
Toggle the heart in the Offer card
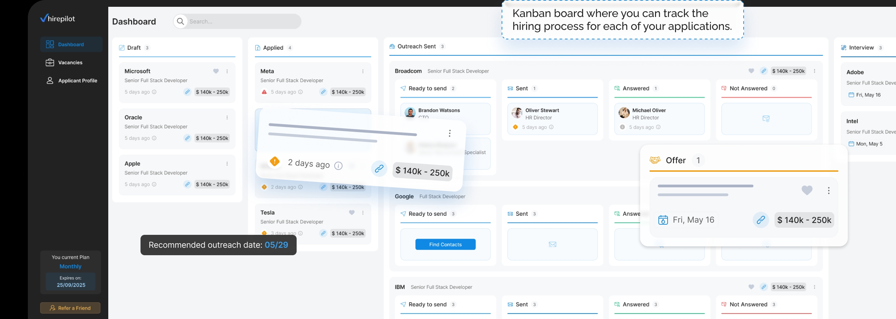[x=807, y=190]
